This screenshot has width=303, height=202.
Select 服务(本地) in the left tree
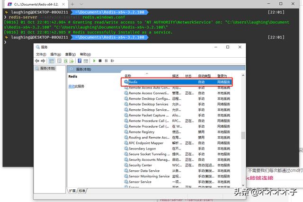[x=45, y=69]
